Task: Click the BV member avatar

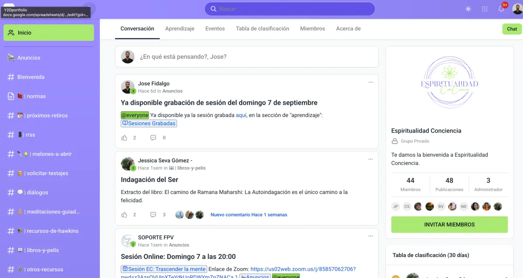Action: click(x=441, y=207)
